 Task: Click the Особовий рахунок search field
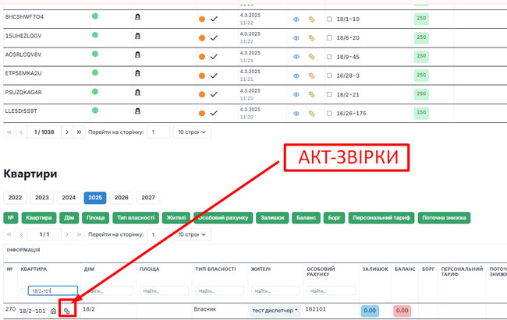(331, 290)
